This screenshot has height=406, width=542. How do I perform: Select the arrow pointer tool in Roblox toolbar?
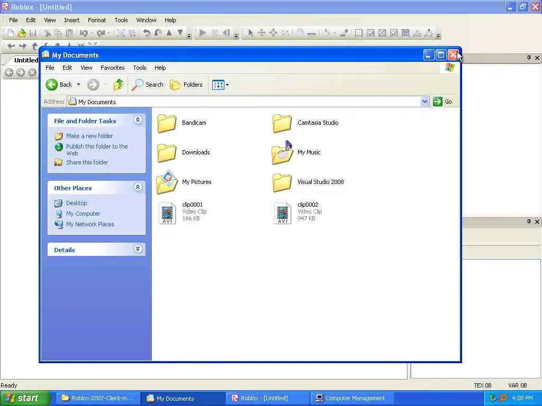(250, 33)
